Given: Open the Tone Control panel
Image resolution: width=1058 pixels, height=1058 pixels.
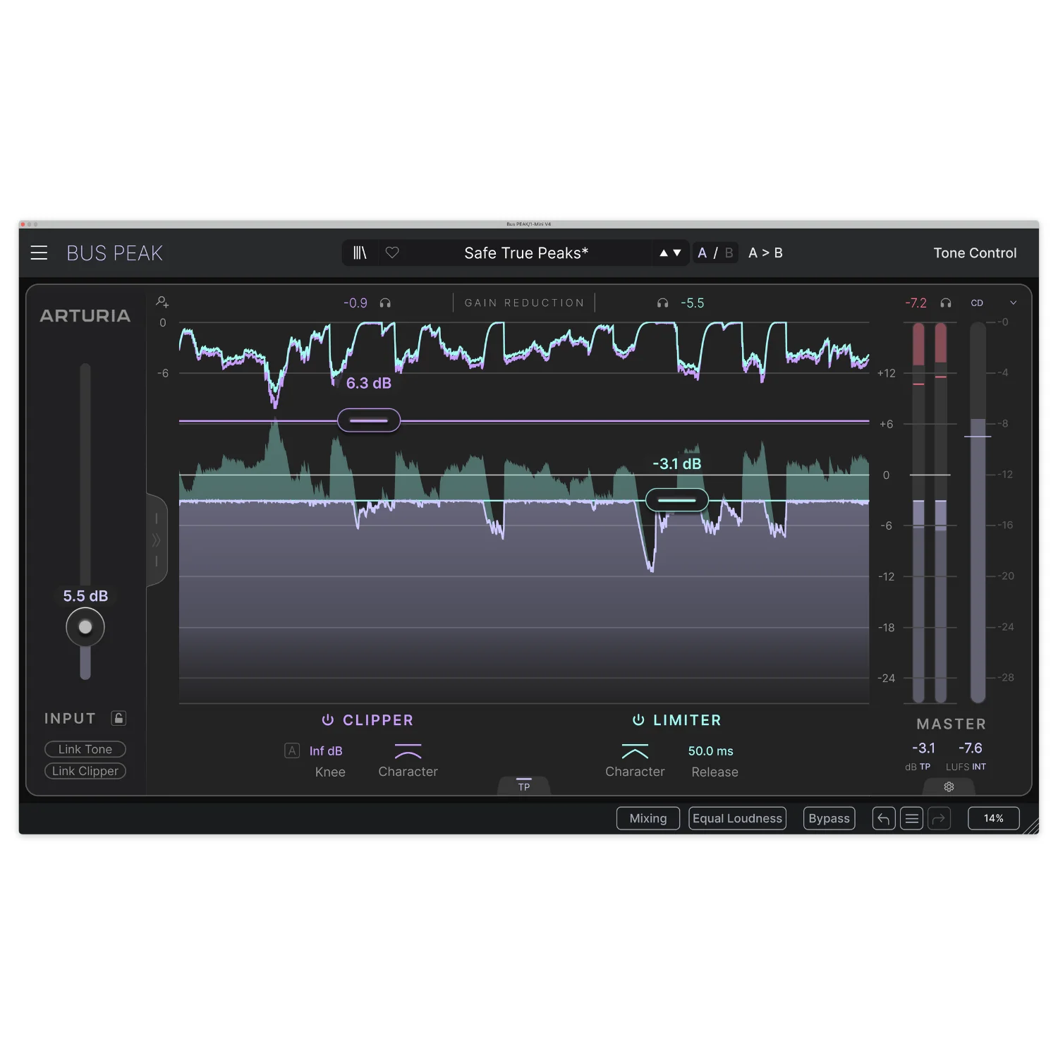Looking at the screenshot, I should (x=975, y=253).
